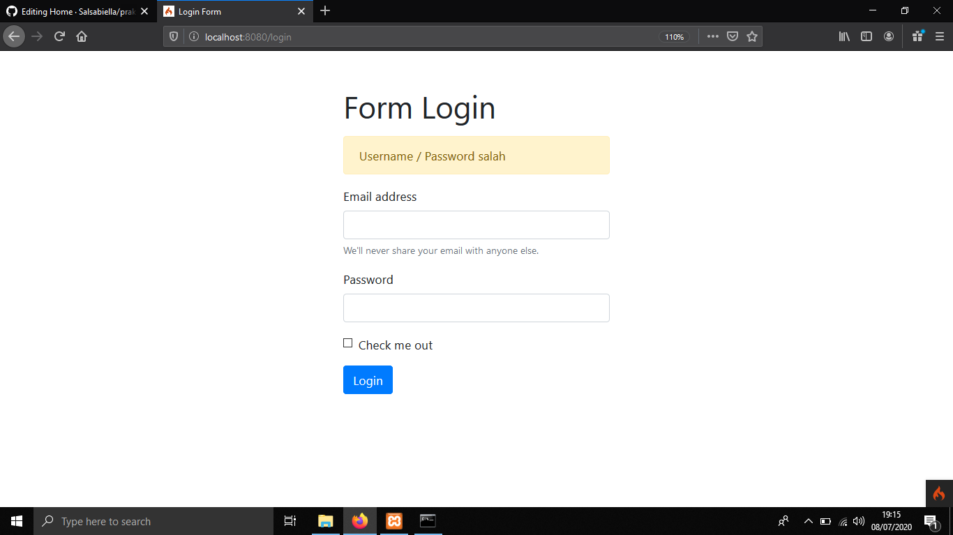Open the Wi-Fi network icon
The width and height of the screenshot is (953, 535).
[843, 521]
